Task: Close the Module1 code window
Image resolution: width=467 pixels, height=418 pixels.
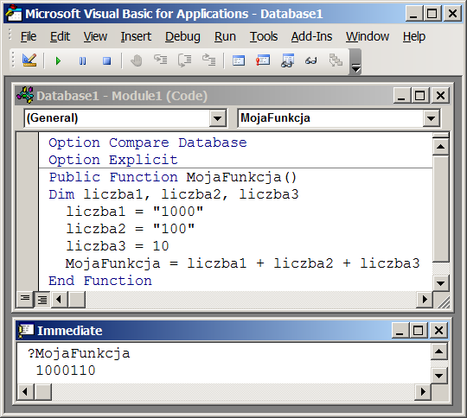Action: tap(440, 96)
